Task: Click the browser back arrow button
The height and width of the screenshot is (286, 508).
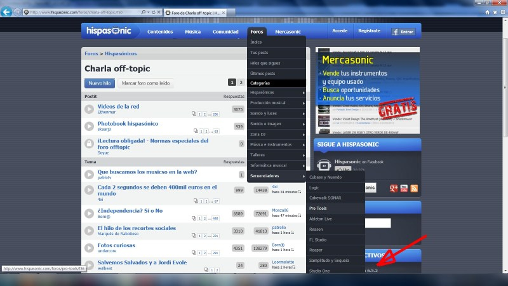Action: (x=6, y=12)
